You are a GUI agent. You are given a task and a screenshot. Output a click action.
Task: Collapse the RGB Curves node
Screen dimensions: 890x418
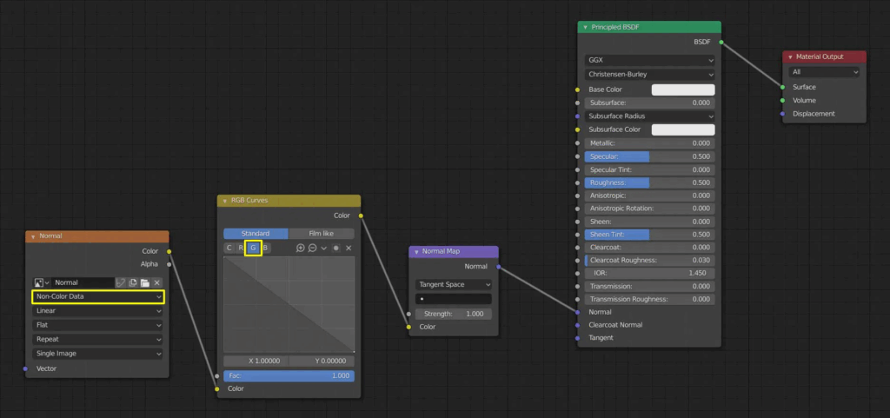pos(225,201)
